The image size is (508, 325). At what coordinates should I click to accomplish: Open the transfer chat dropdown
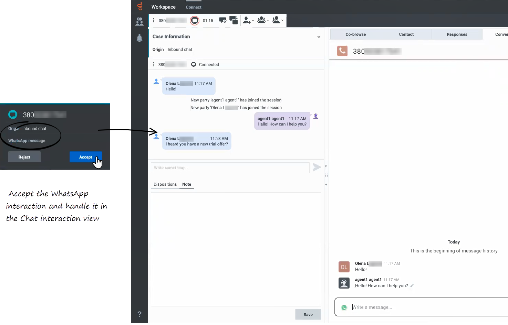248,20
